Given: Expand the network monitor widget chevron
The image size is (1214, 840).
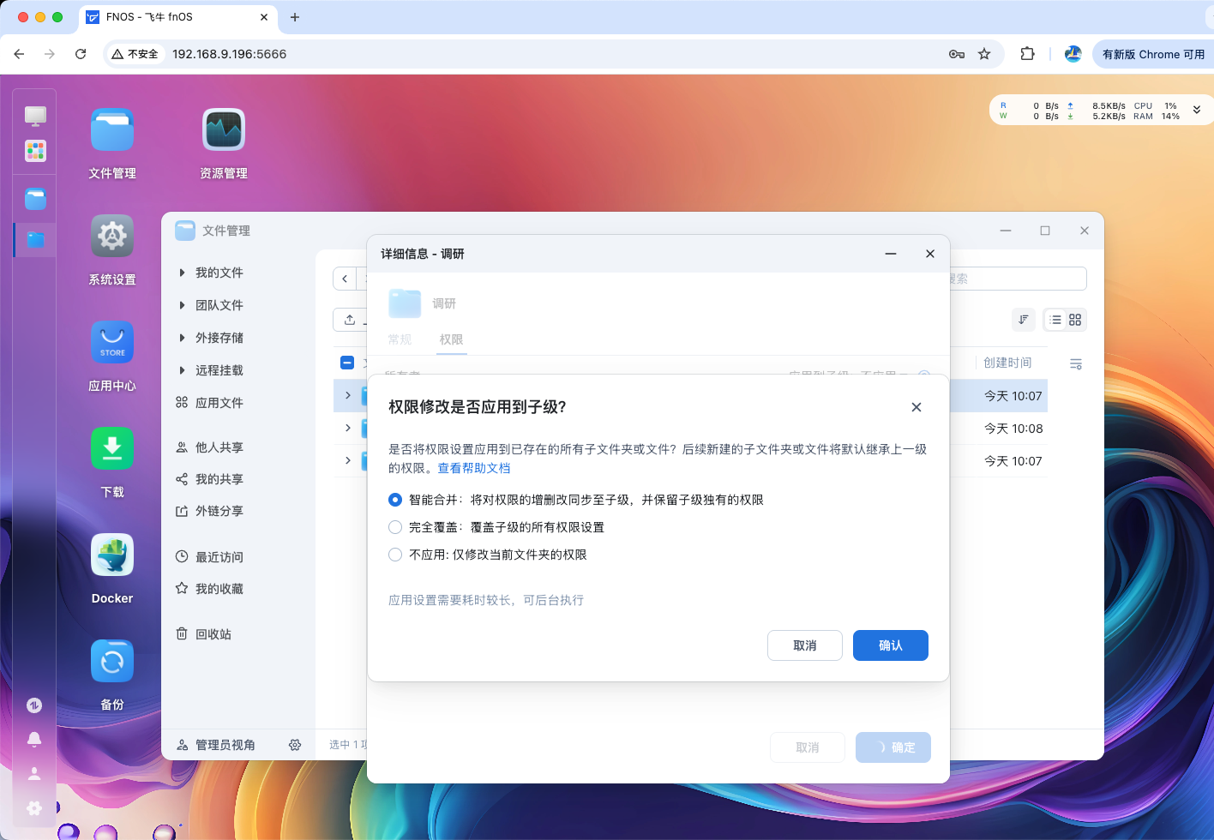Looking at the screenshot, I should point(1197,111).
